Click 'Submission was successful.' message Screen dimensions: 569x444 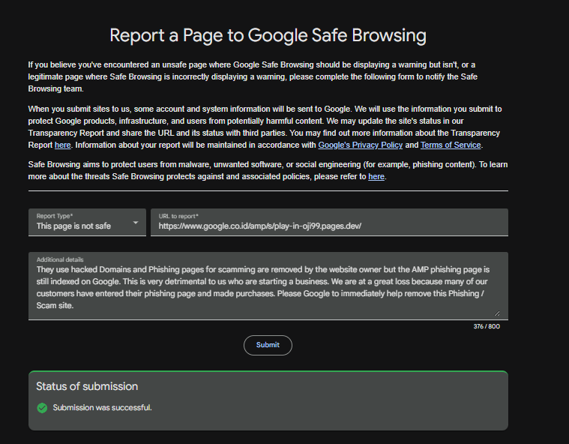tap(102, 408)
